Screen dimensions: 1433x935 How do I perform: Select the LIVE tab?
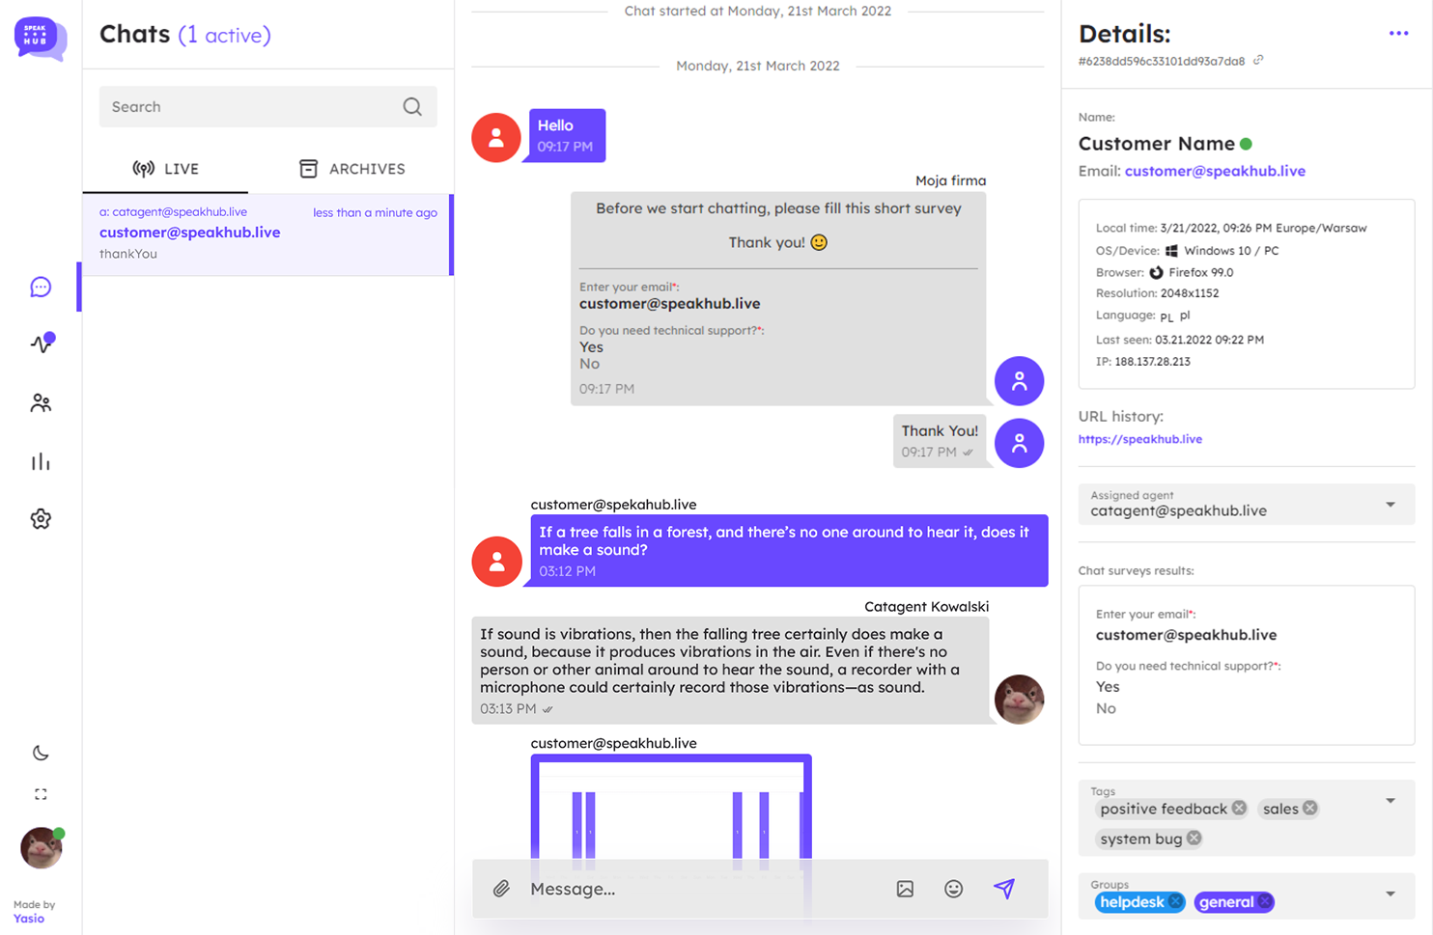[x=165, y=169]
